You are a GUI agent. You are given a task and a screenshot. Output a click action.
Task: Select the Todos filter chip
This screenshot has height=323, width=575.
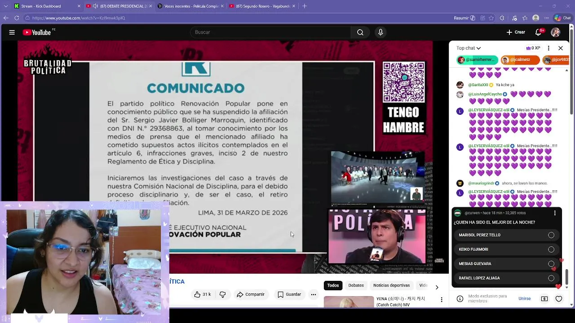[x=333, y=285]
